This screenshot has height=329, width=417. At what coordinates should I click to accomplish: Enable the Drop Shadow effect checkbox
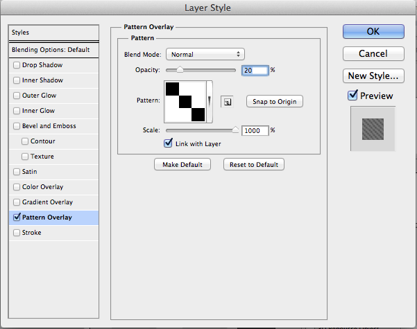pyautogui.click(x=17, y=65)
